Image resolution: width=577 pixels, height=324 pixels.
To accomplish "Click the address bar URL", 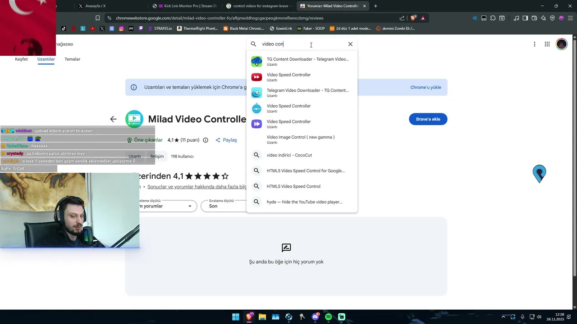I will coord(220,18).
